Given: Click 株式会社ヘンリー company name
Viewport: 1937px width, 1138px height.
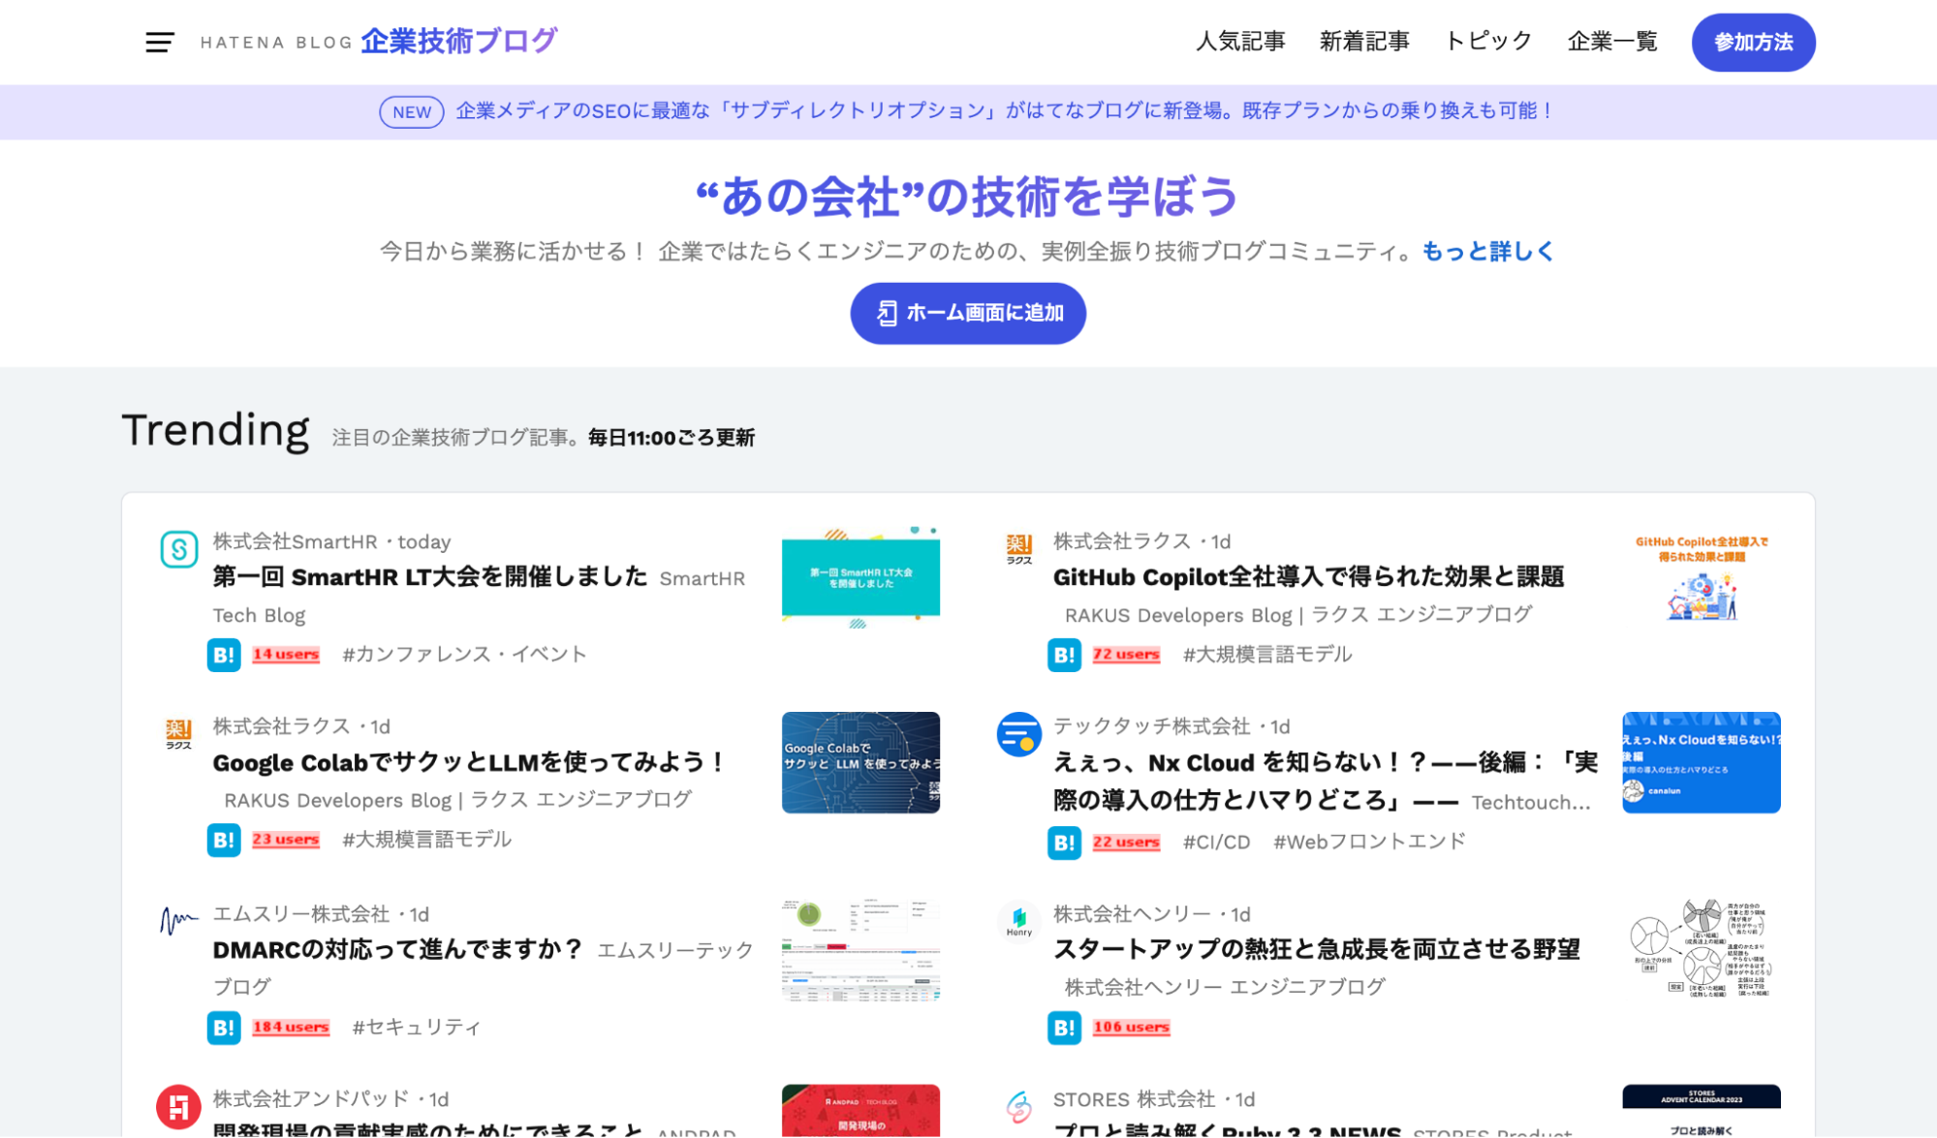Looking at the screenshot, I should click(x=1132, y=914).
